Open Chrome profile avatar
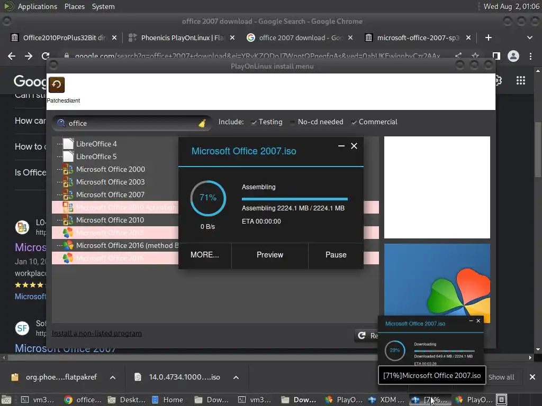This screenshot has width=542, height=406. pyautogui.click(x=513, y=56)
